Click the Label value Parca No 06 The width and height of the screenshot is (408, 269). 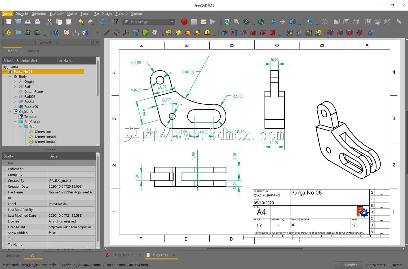[x=72, y=204]
